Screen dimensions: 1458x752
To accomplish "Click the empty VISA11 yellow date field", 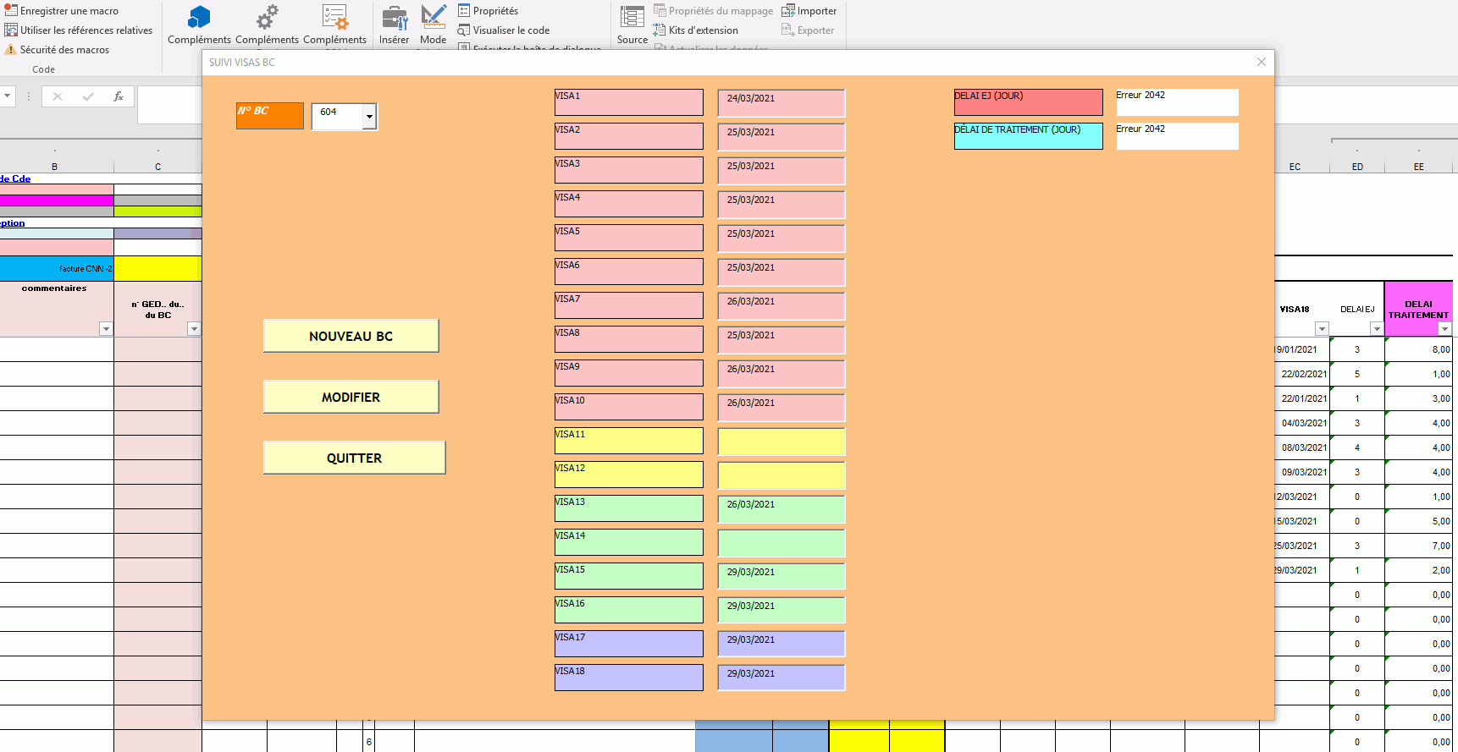I will coord(781,441).
